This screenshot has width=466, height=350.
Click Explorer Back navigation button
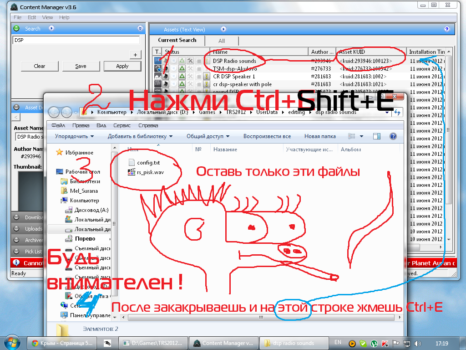click(x=54, y=112)
